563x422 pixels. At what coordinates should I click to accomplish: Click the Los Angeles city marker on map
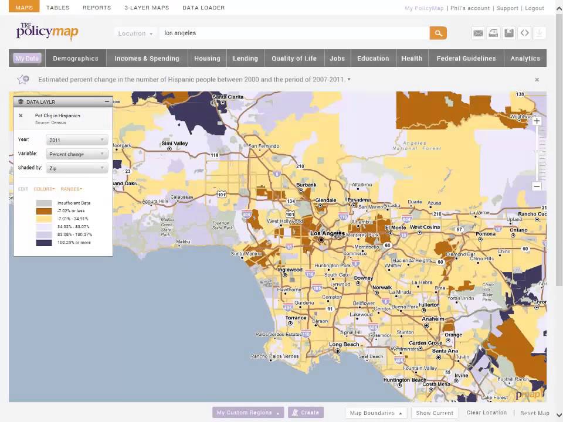pos(321,240)
